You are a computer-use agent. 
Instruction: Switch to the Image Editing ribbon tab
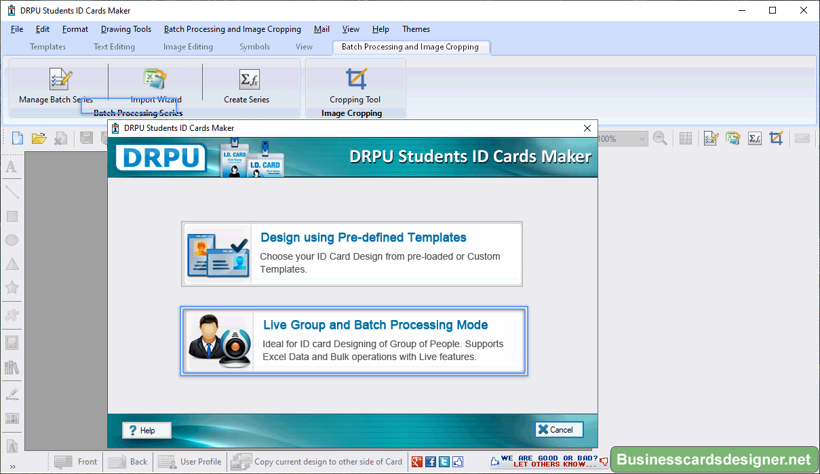pos(188,47)
